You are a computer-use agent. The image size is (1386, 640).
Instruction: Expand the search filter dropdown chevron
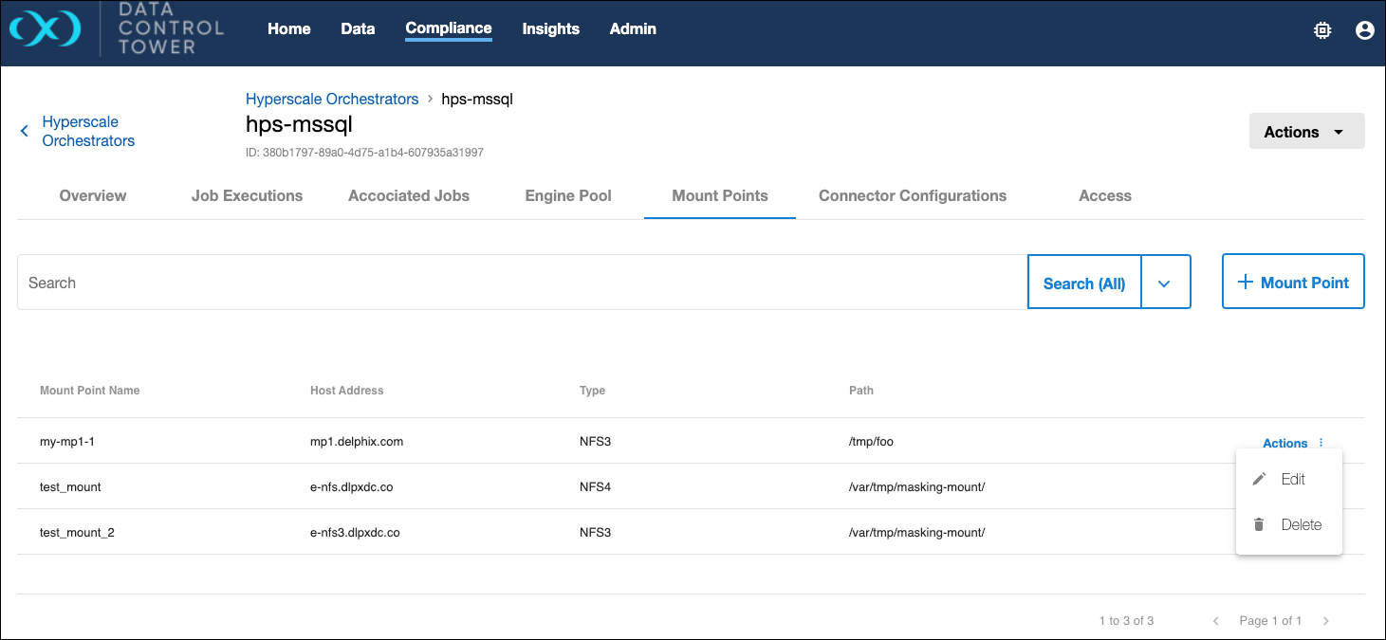coord(1165,283)
